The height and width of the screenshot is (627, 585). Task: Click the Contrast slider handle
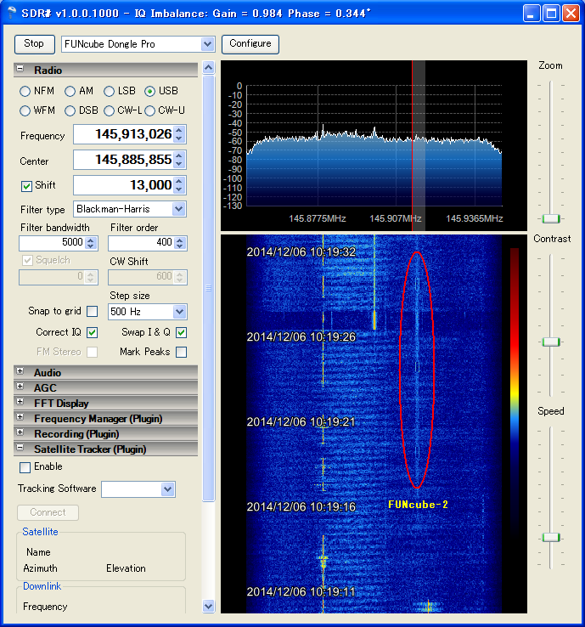(x=551, y=342)
